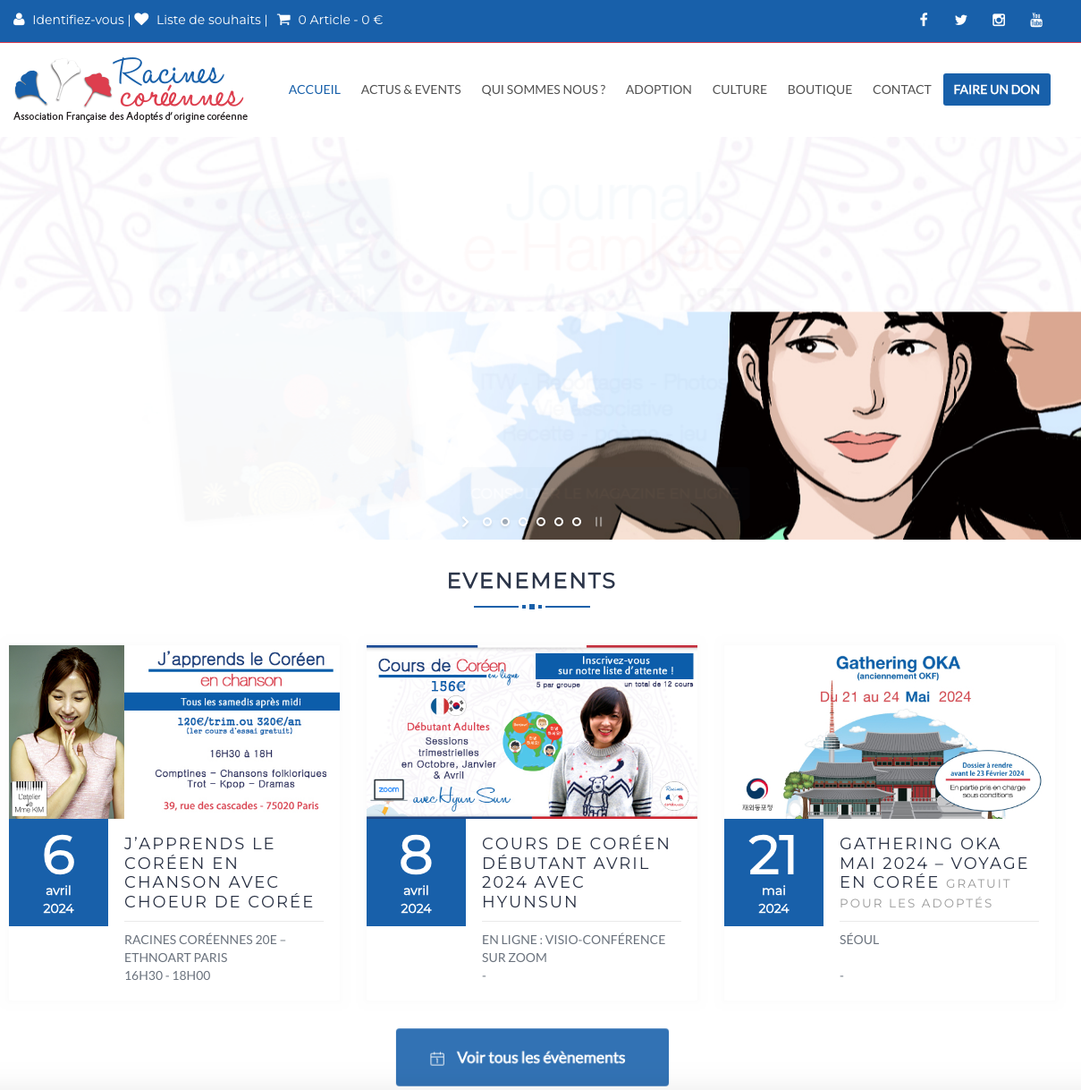1081x1090 pixels.
Task: Click the EVENEMENTS section heading
Action: 532,581
